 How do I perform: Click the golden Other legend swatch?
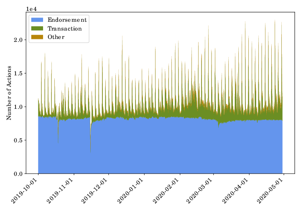(x=37, y=37)
